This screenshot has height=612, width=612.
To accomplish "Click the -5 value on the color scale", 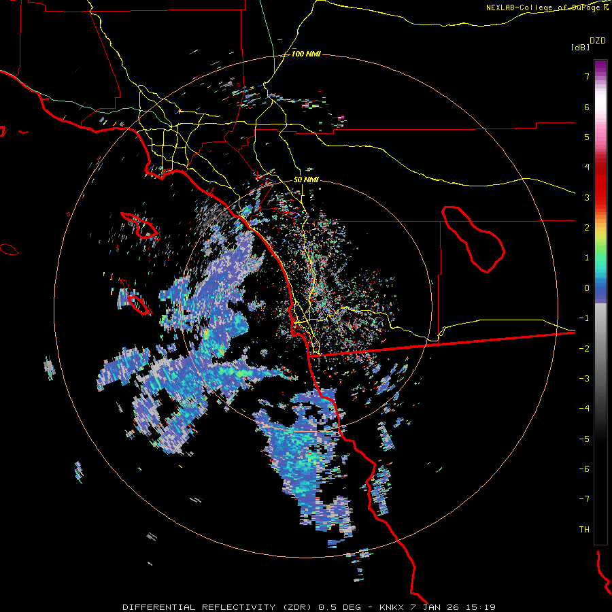I will tap(584, 439).
